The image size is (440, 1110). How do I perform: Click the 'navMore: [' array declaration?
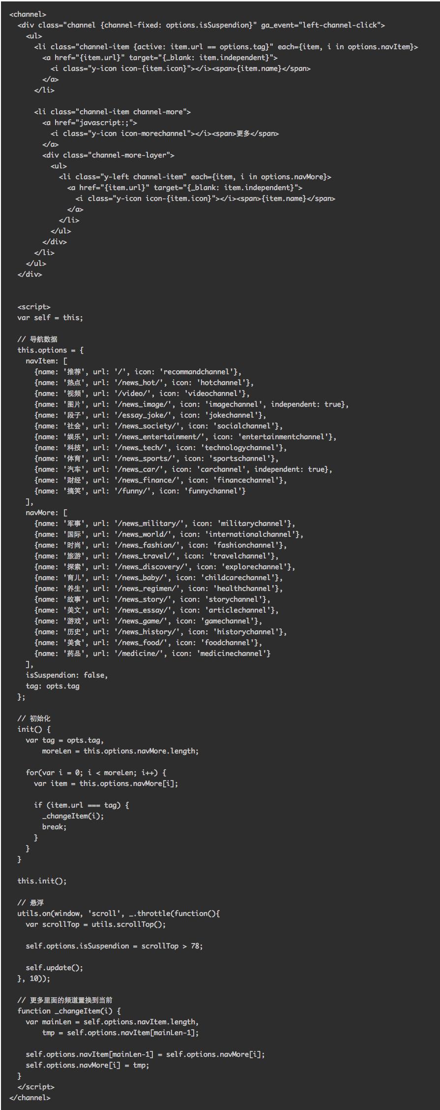coord(46,513)
